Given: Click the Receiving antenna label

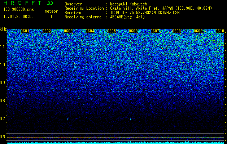Looking at the screenshot, I should [x=83, y=17].
